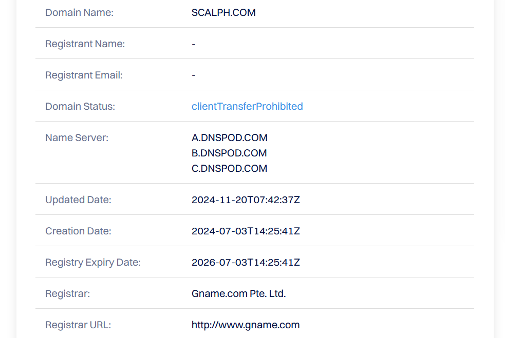Click the Domain Name label

point(79,12)
